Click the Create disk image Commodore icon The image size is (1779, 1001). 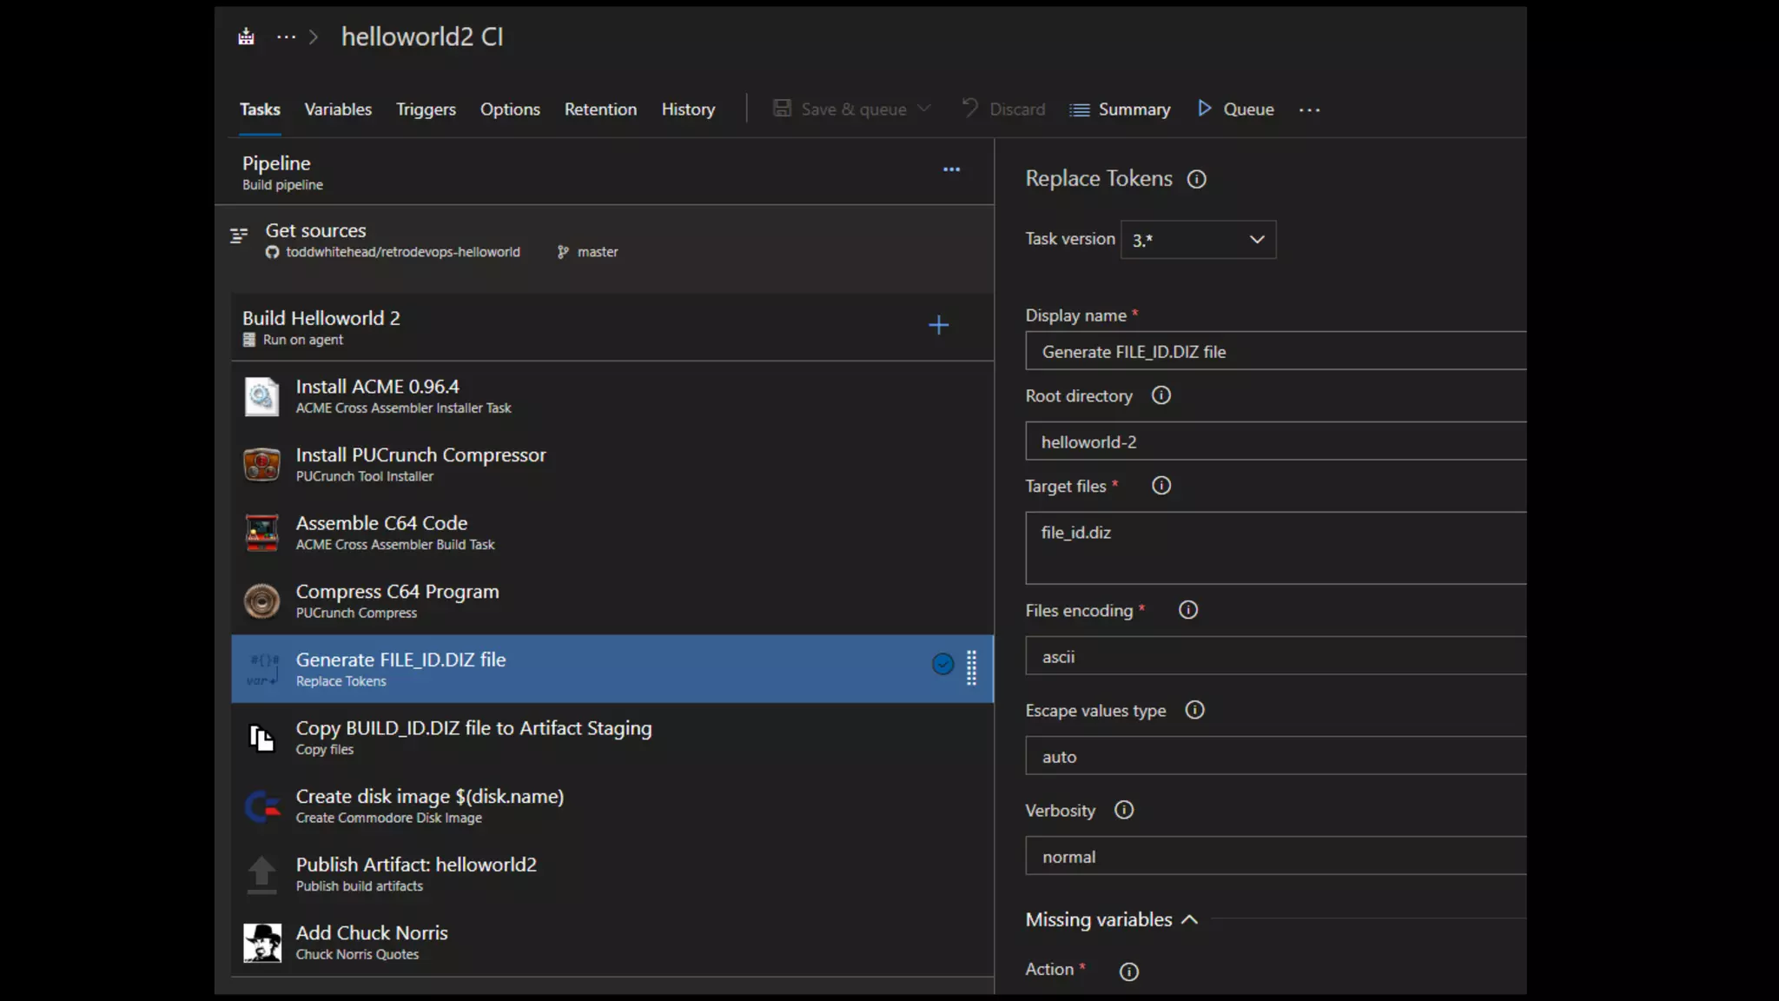click(261, 806)
